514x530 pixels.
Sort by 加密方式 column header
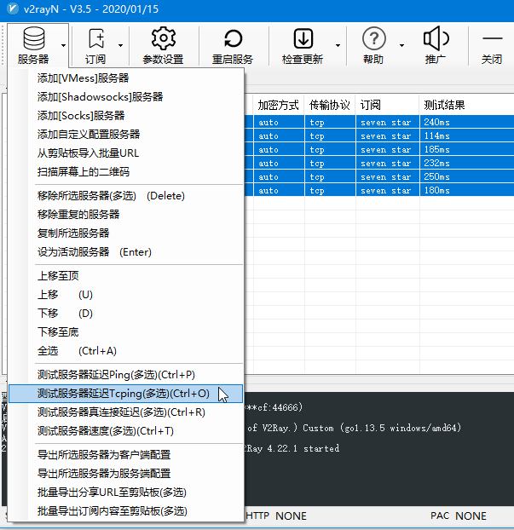279,105
